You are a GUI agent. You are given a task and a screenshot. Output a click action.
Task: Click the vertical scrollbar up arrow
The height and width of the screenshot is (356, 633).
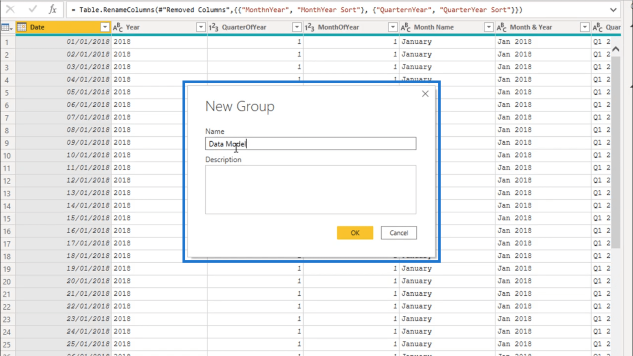(616, 49)
